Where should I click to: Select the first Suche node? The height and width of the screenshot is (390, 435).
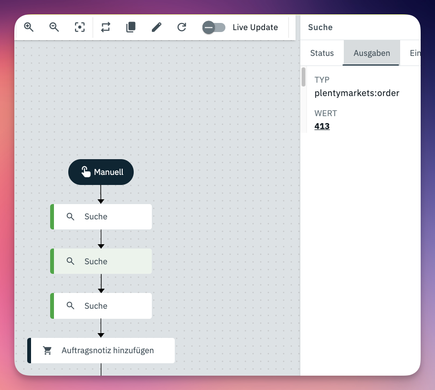tap(101, 217)
